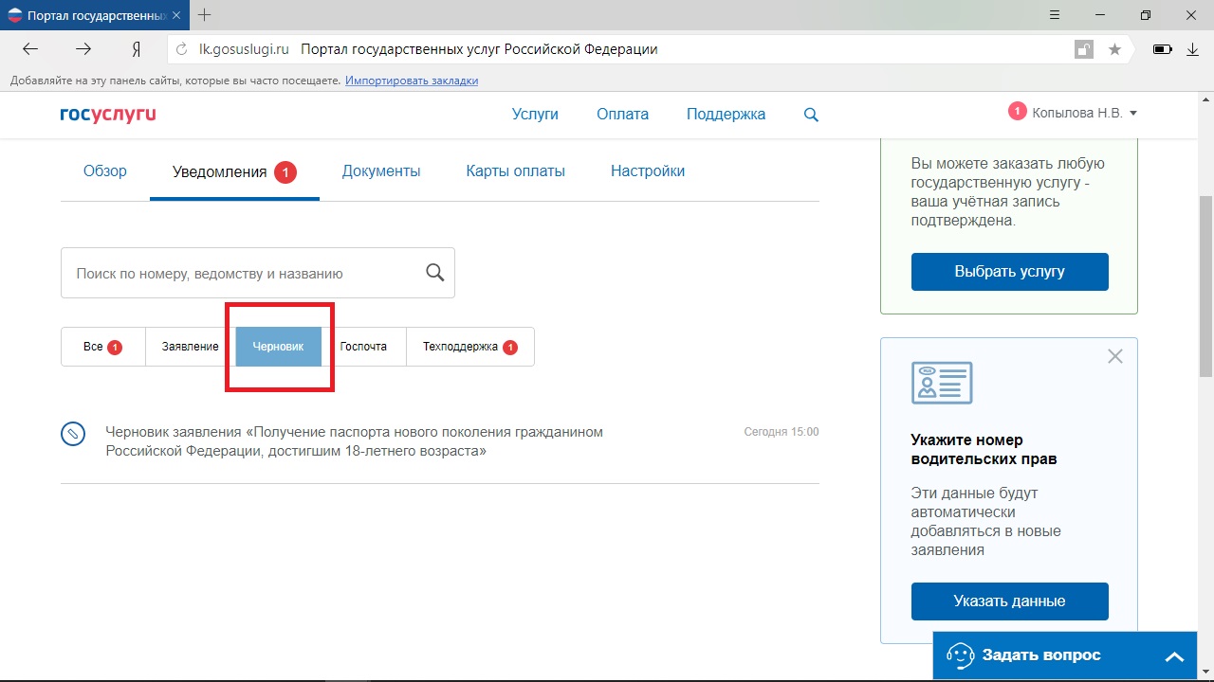Image resolution: width=1214 pixels, height=682 pixels.
Task: Select the Техподдержка filter
Action: 469,347
